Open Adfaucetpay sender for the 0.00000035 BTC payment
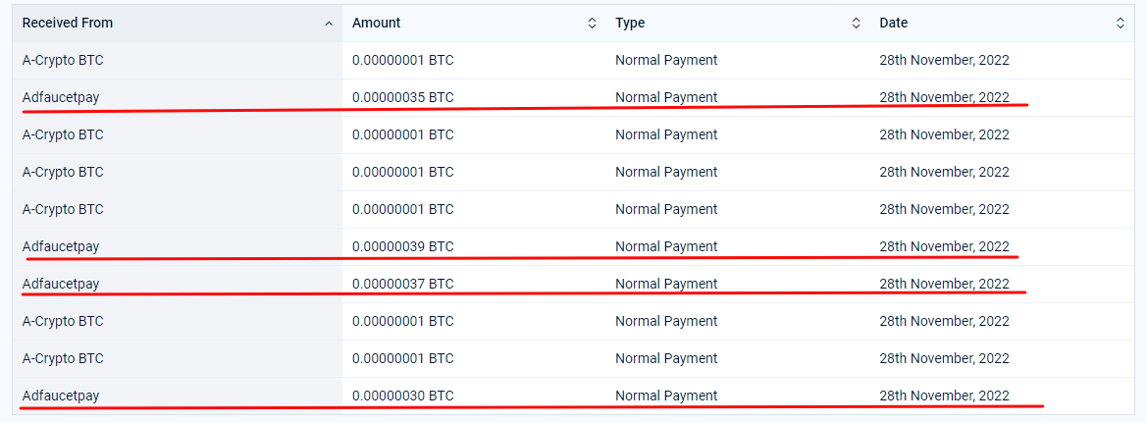Image resolution: width=1147 pixels, height=423 pixels. point(61,97)
